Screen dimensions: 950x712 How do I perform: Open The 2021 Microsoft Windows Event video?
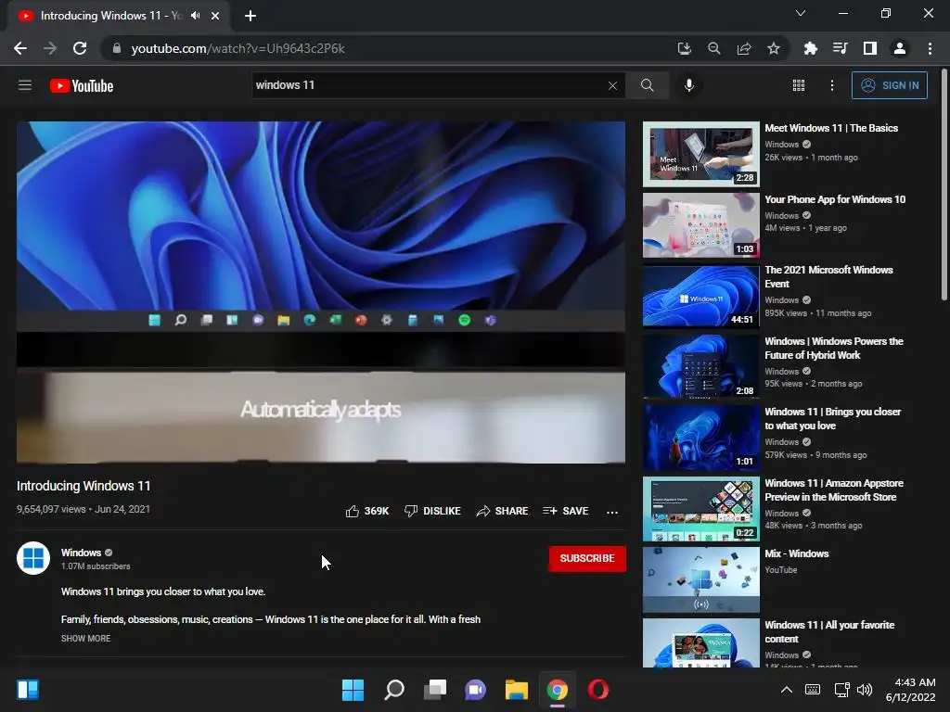point(828,276)
